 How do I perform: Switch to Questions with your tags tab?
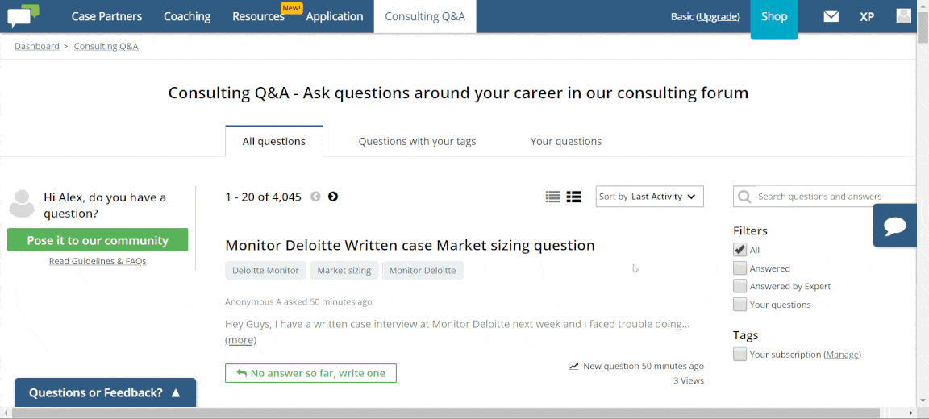click(417, 142)
